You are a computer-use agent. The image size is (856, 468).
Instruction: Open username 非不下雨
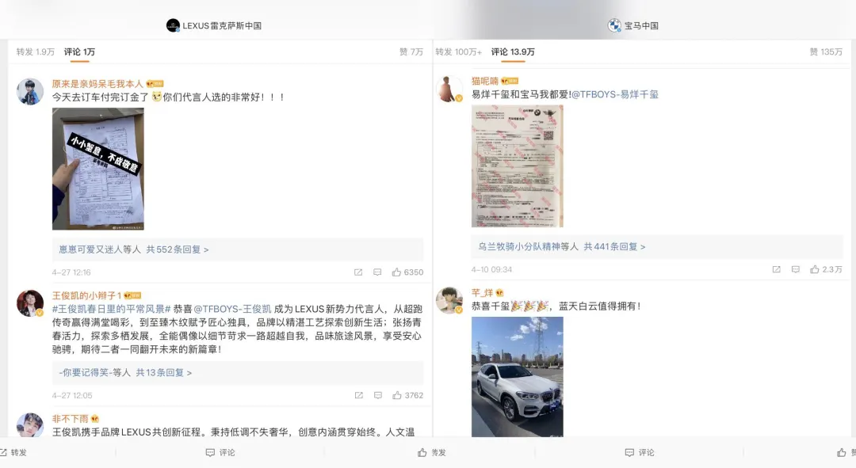tap(70, 419)
